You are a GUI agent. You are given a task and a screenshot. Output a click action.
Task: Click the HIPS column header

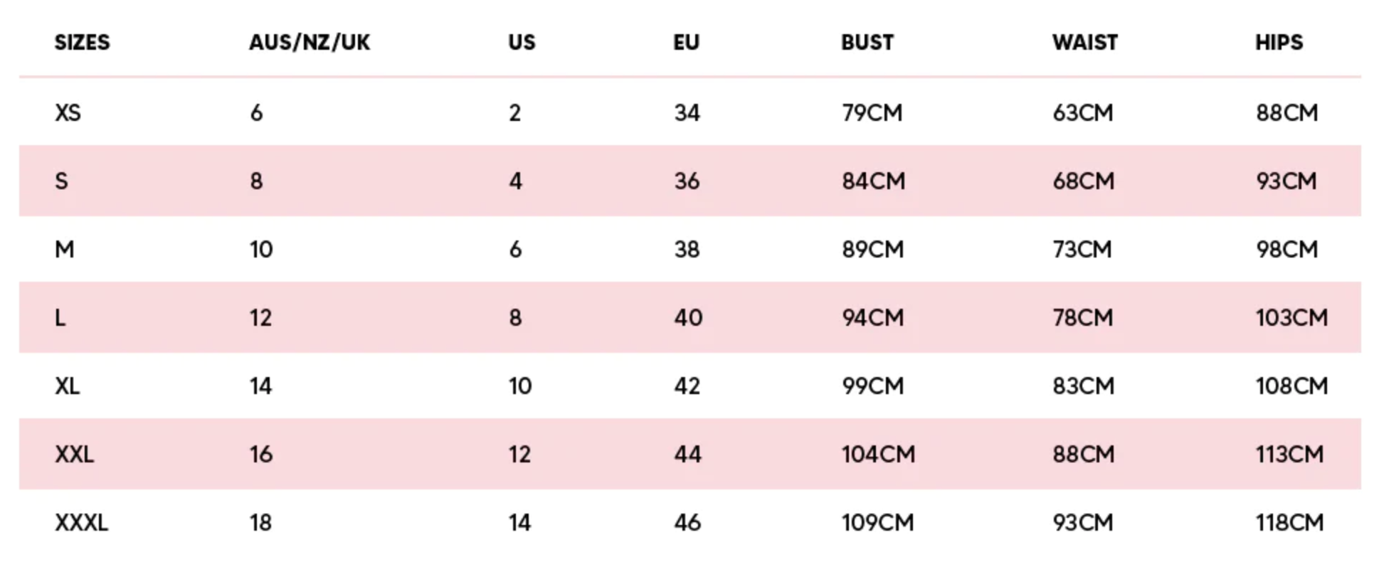tap(1279, 43)
